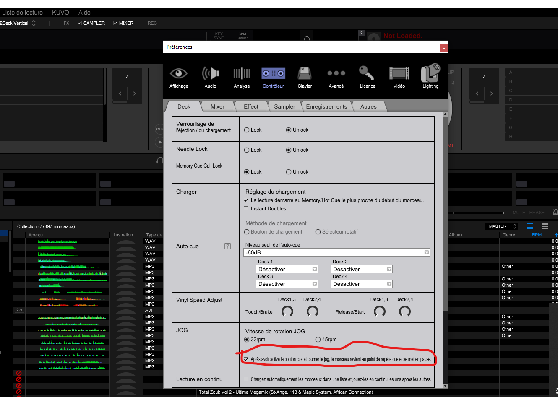Enable the Instant Doubles checkbox
The width and height of the screenshot is (558, 397).
point(246,209)
